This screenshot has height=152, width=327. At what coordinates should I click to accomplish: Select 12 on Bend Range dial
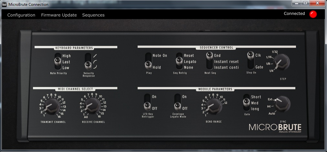[x=226, y=103]
